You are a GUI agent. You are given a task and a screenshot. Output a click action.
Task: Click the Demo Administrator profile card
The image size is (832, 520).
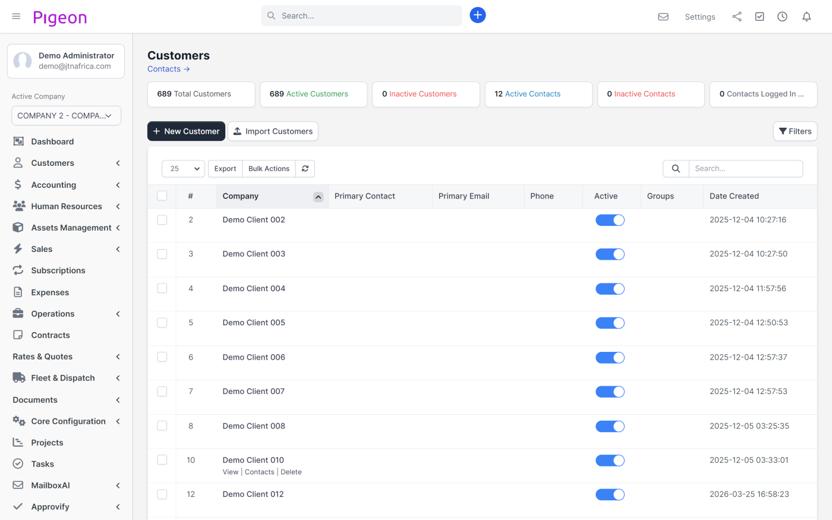(66, 61)
